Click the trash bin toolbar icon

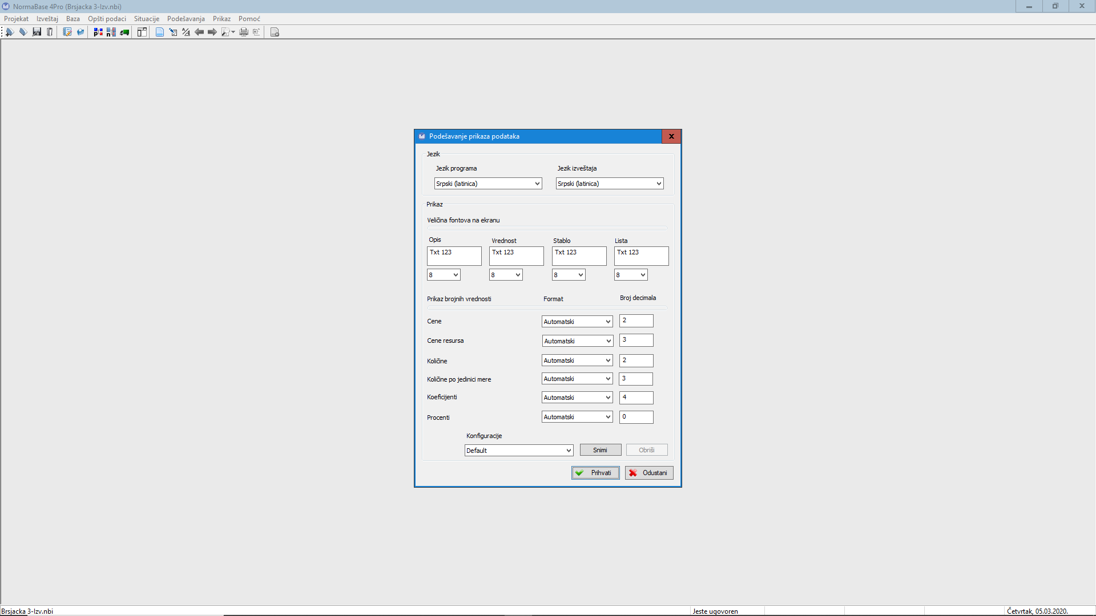click(x=50, y=32)
